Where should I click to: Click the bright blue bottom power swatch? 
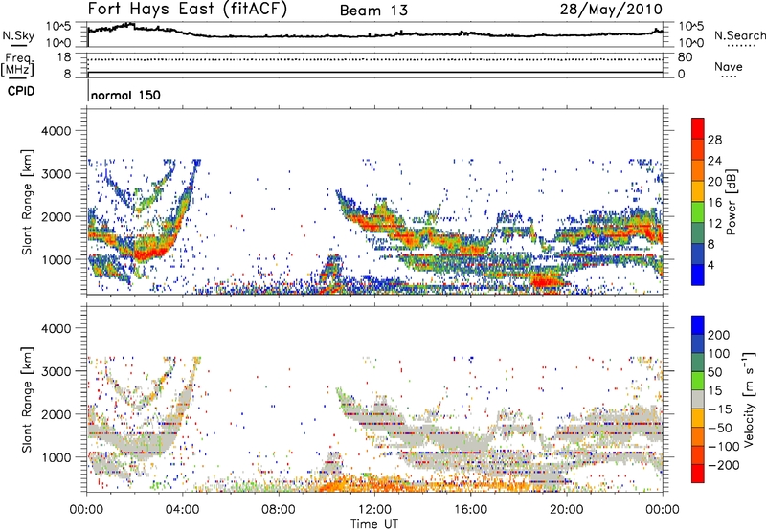pyautogui.click(x=698, y=275)
